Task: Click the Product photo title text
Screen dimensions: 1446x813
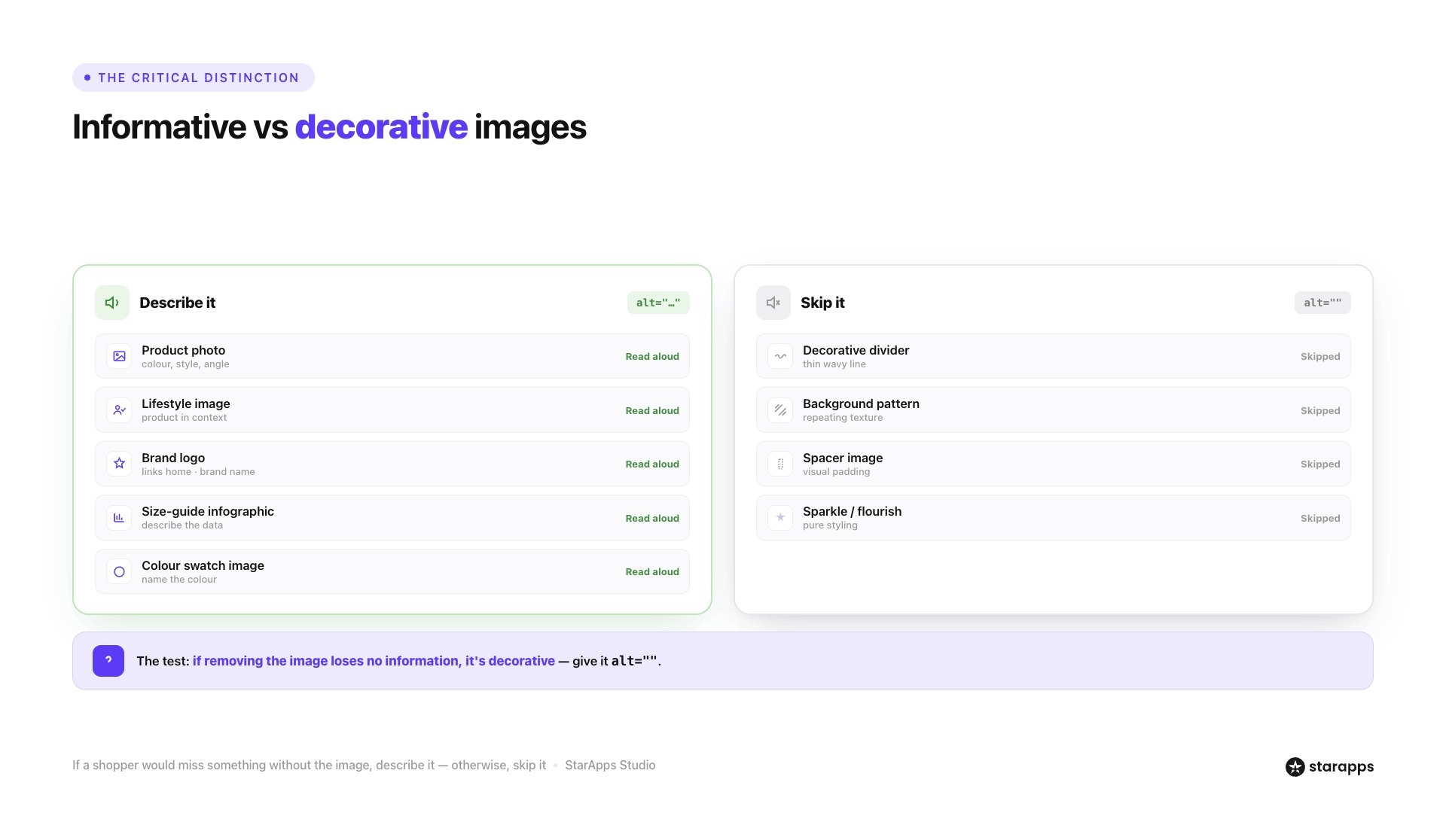Action: [183, 350]
